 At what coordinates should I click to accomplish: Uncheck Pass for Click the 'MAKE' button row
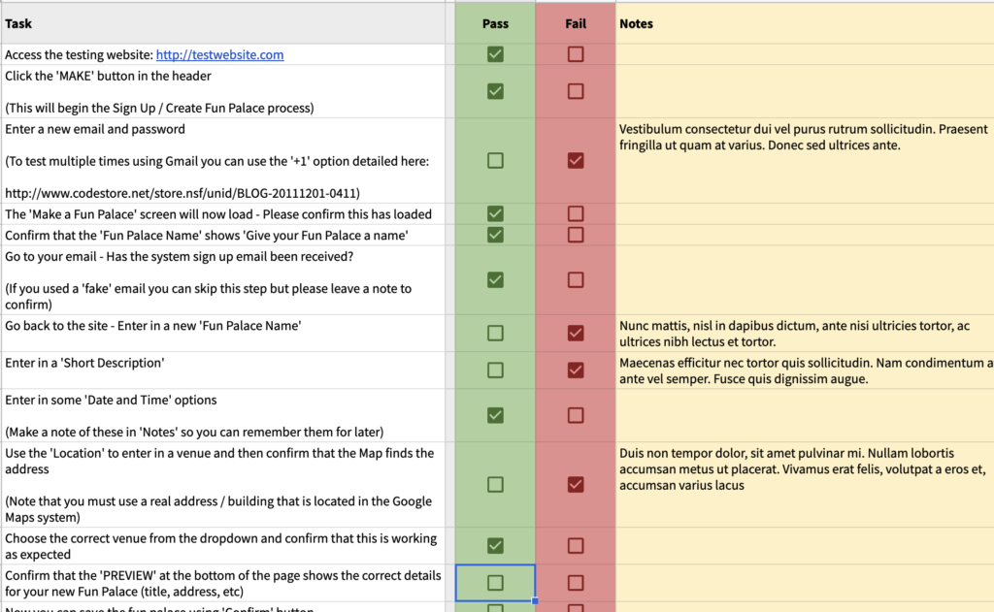point(495,91)
